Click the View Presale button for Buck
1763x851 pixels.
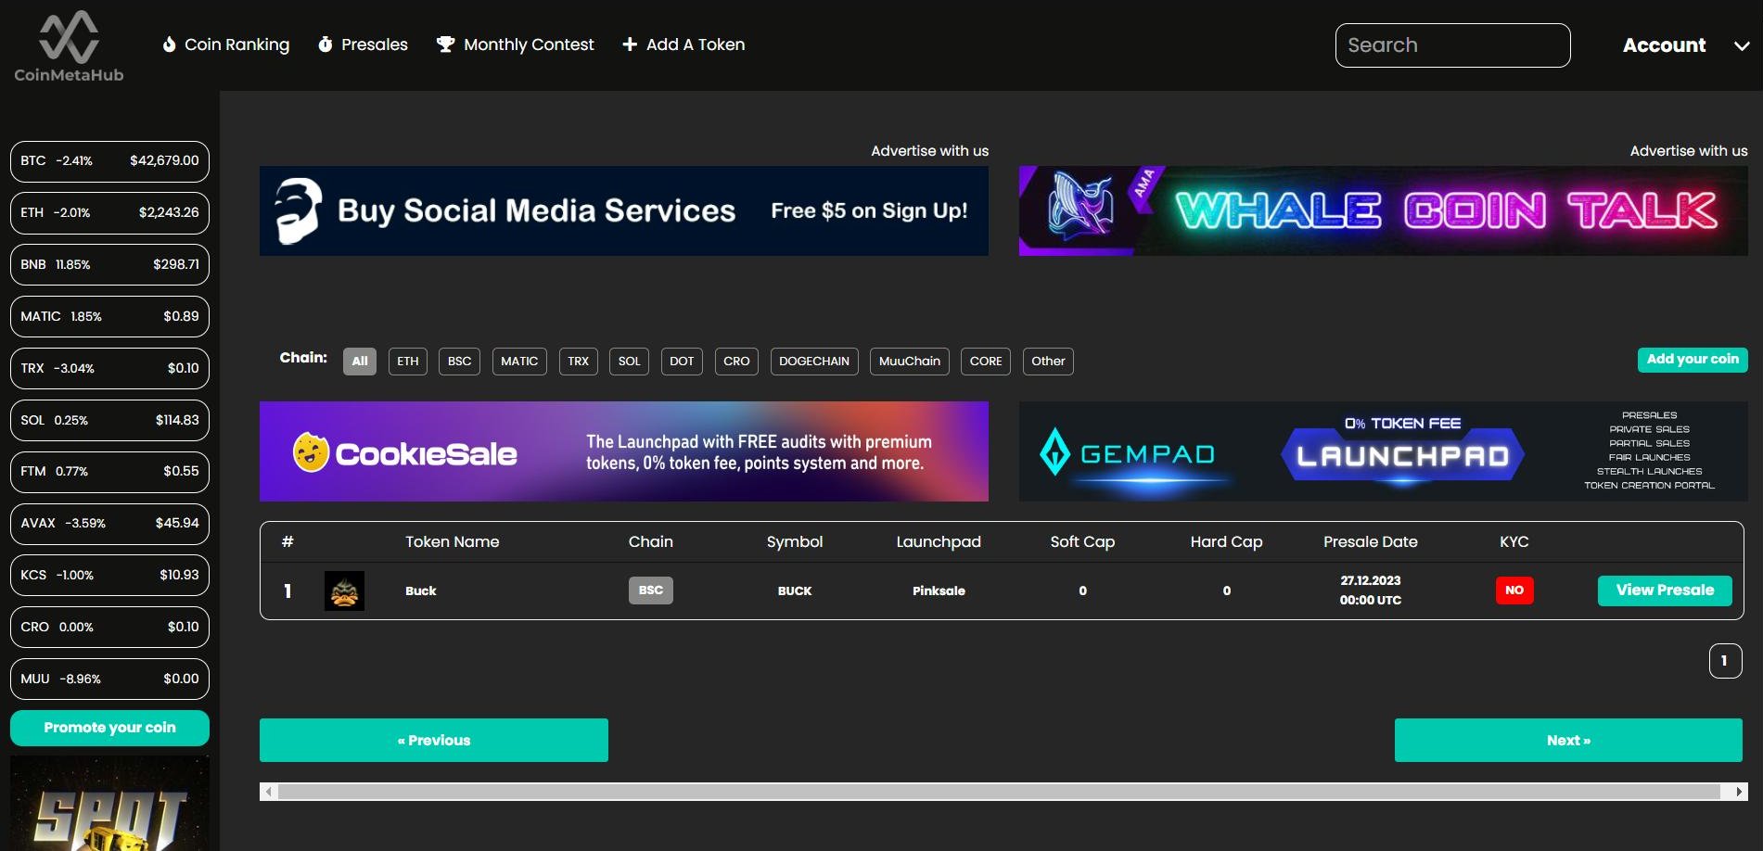(x=1665, y=591)
